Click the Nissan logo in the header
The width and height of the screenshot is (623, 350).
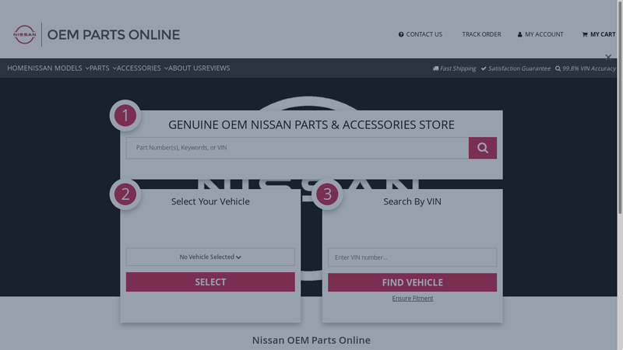[x=25, y=34]
